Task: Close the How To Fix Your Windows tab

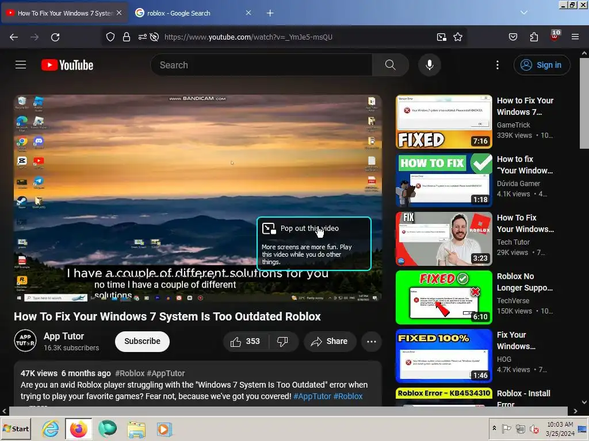Action: (x=119, y=13)
